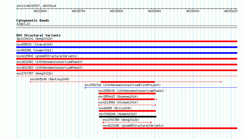
Task: Click the red bar of esv3631983
Action: [127, 70]
